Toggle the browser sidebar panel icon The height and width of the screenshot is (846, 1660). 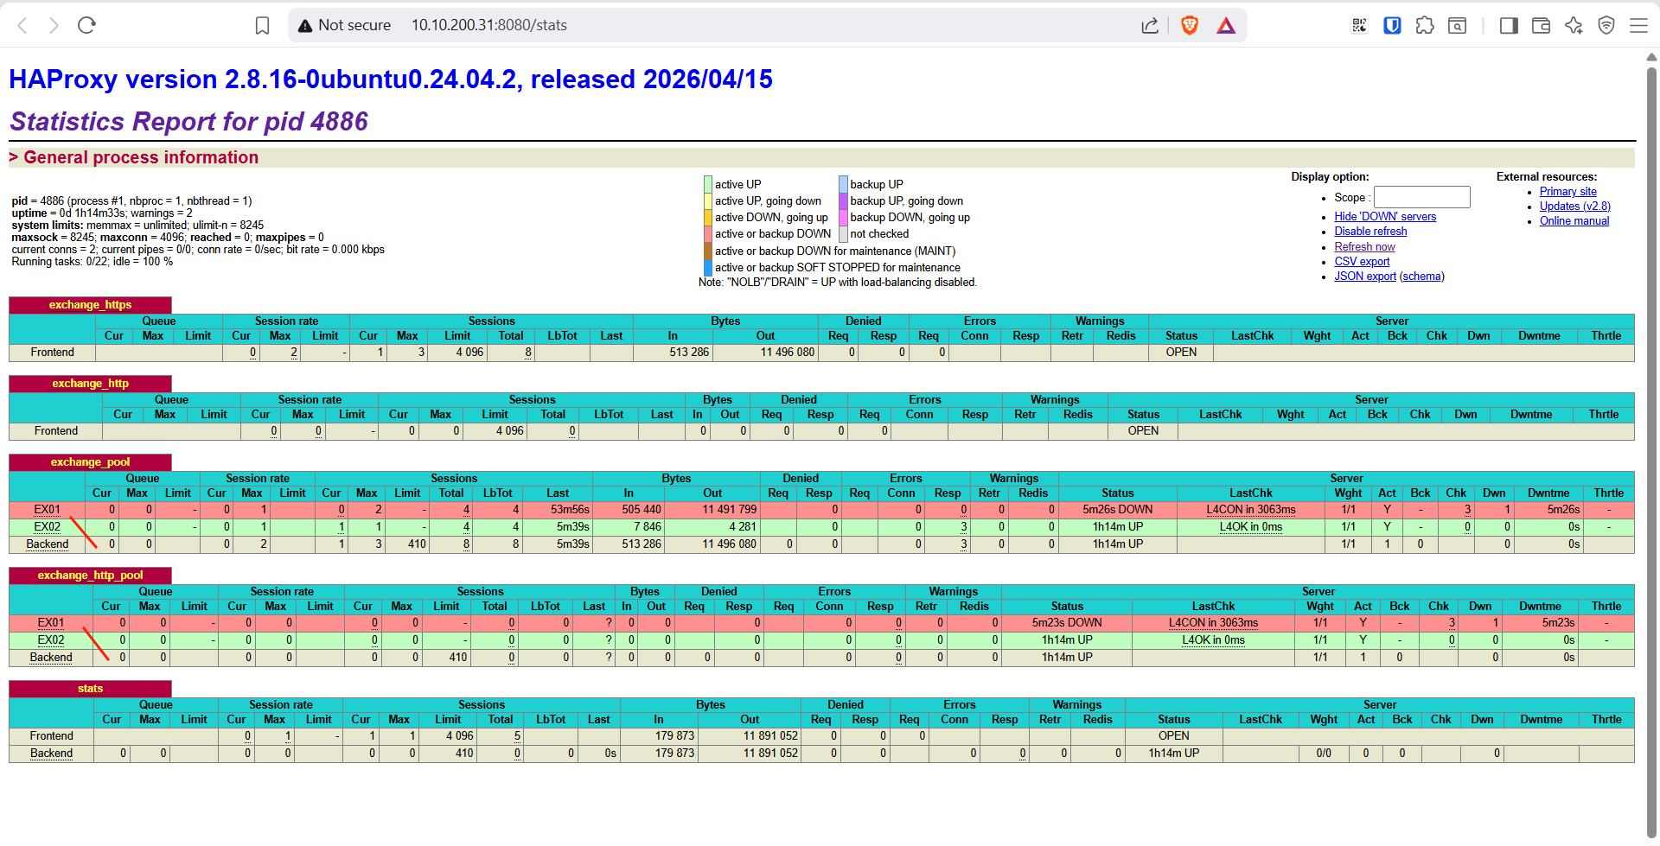(1509, 26)
